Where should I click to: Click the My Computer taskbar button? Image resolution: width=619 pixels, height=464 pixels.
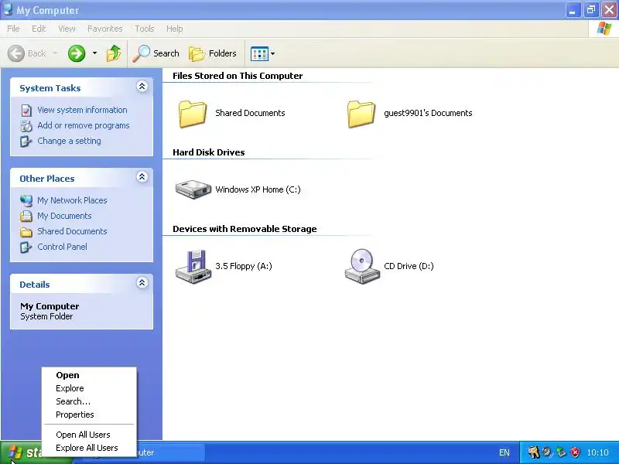pyautogui.click(x=170, y=452)
